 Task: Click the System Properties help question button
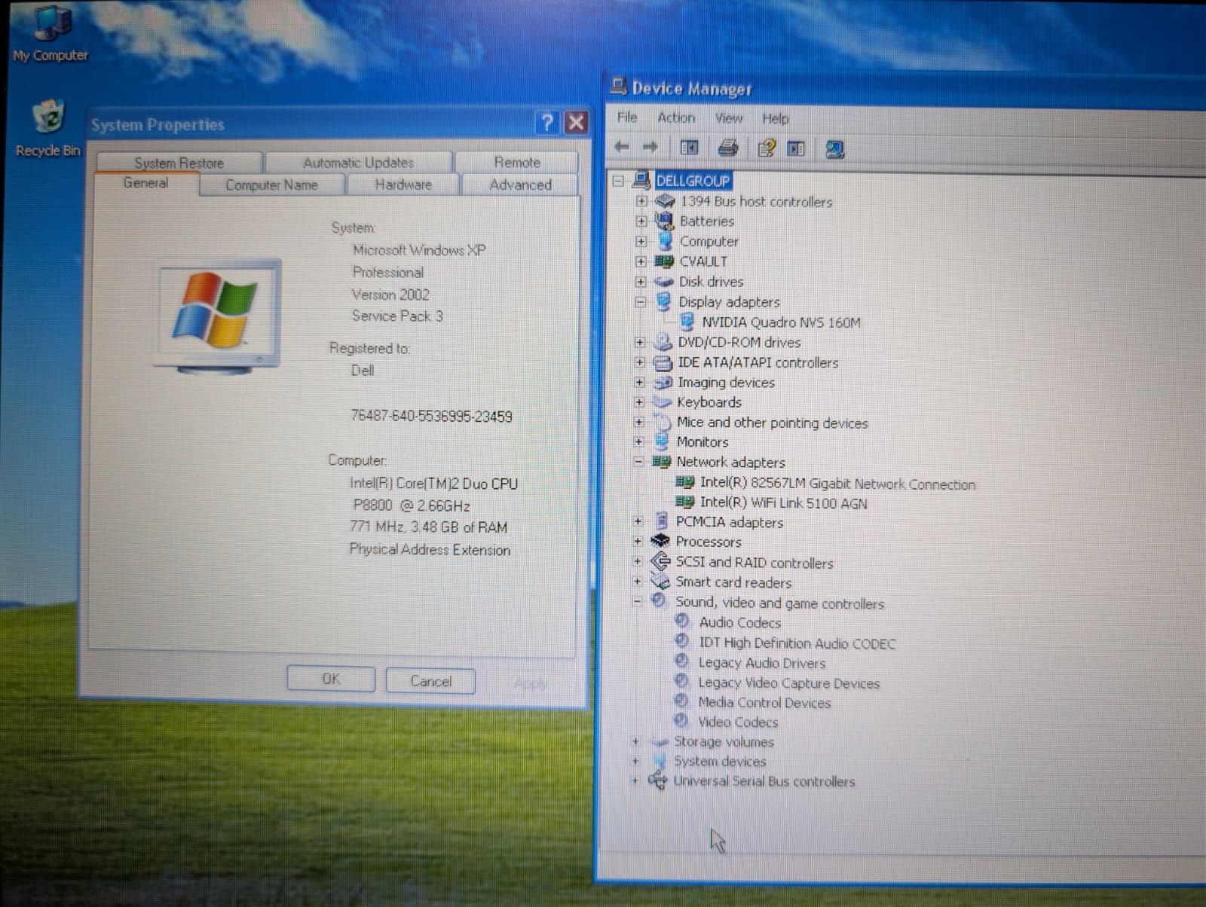coord(548,123)
